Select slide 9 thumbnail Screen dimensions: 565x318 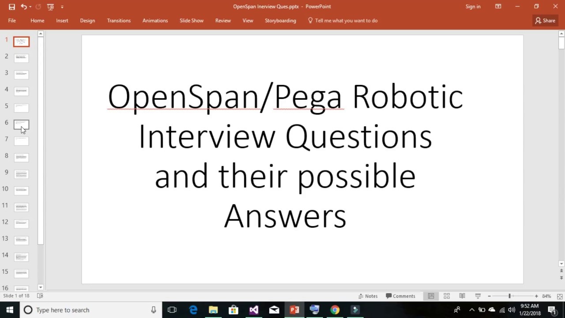click(x=21, y=174)
